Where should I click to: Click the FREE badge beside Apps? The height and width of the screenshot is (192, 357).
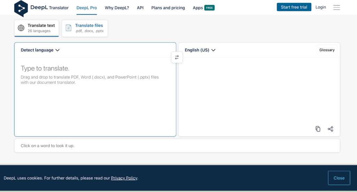(210, 8)
